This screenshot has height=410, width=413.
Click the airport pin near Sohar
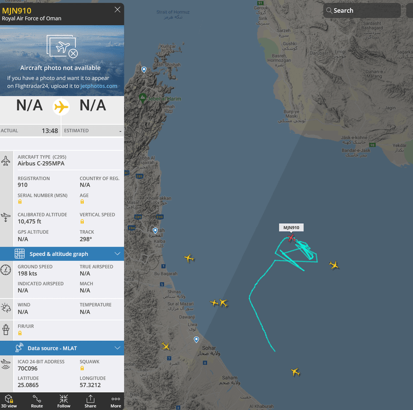pos(196,339)
